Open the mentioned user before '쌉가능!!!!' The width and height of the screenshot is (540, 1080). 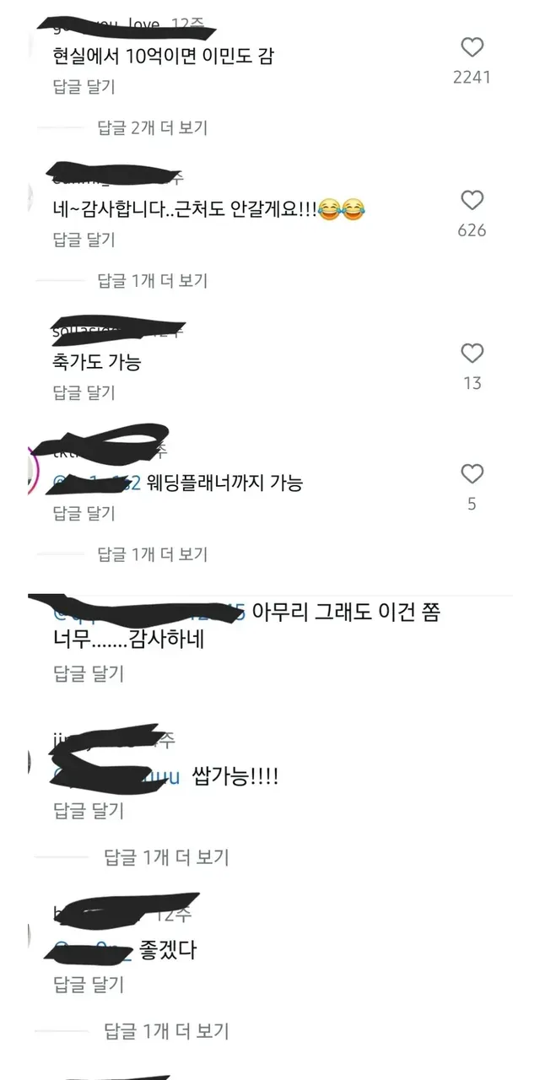point(116,778)
